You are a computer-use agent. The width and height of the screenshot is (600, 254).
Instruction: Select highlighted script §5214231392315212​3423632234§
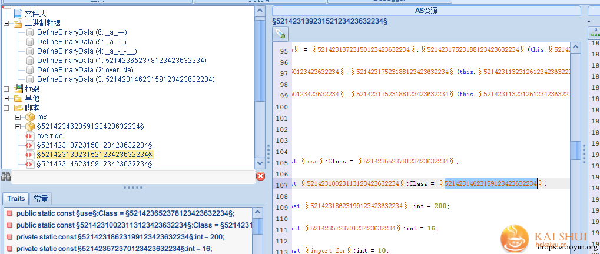pyautogui.click(x=95, y=155)
